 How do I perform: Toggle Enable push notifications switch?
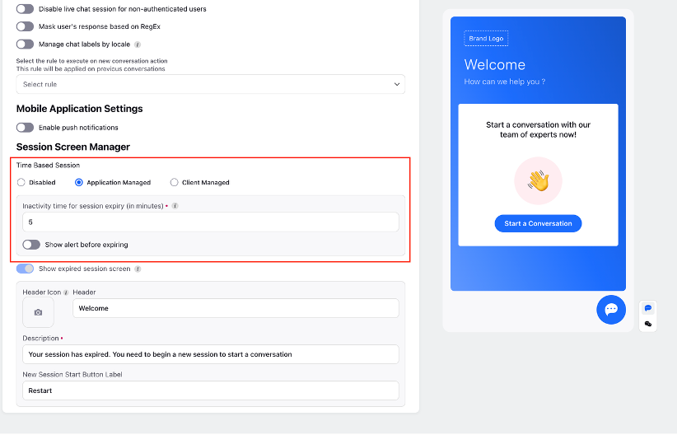(25, 128)
